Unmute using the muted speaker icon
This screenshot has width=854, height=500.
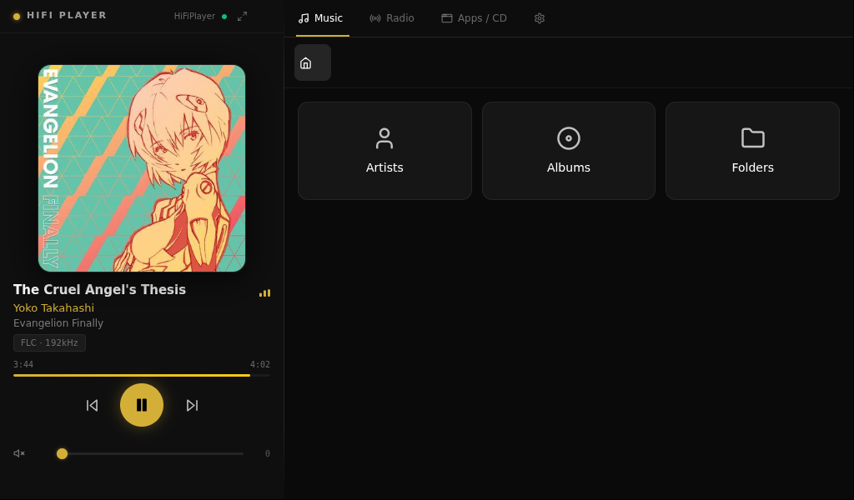[19, 453]
